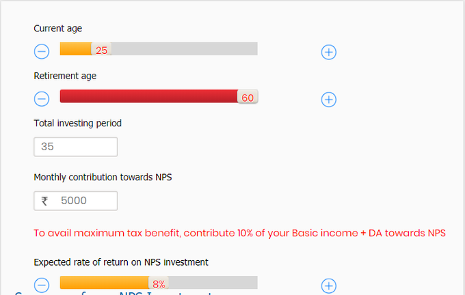Image resolution: width=465 pixels, height=295 pixels.
Task: Click the Retirement age label
Action: click(65, 76)
